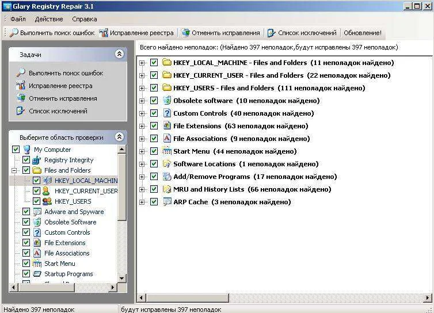This screenshot has height=313, width=434.
Task: Click the scan tree vertical scrollbar up arrow
Action: coord(122,149)
